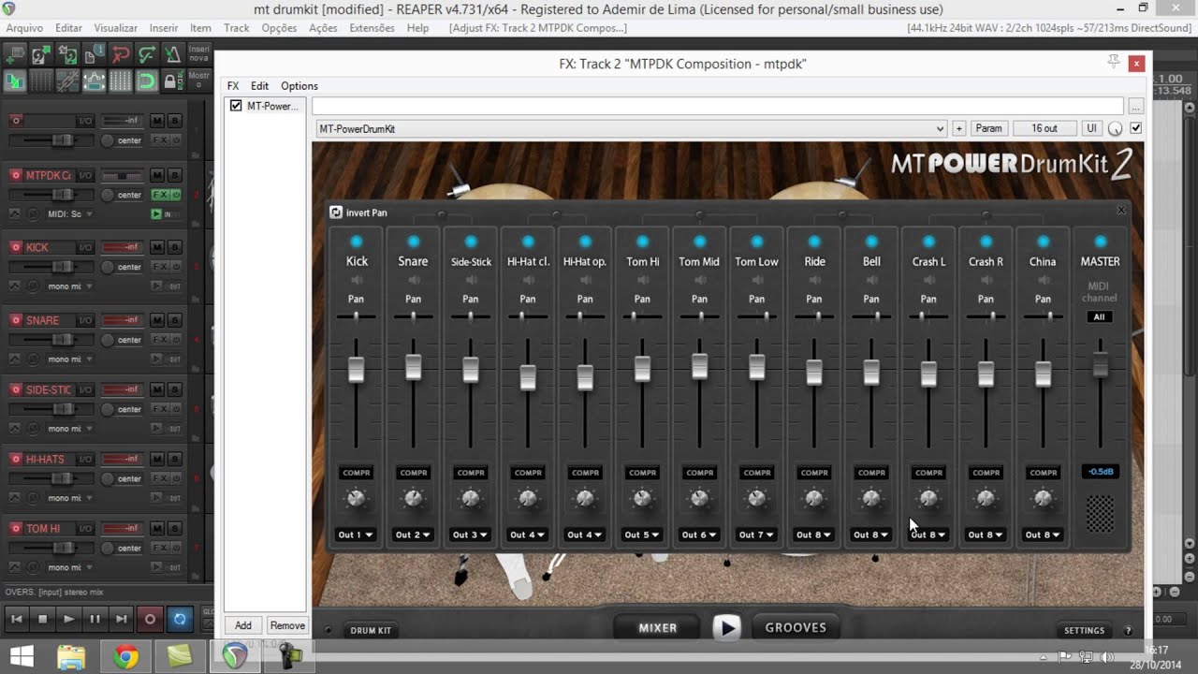This screenshot has height=674, width=1198.
Task: Click the project settings document icon
Action: pos(94,55)
